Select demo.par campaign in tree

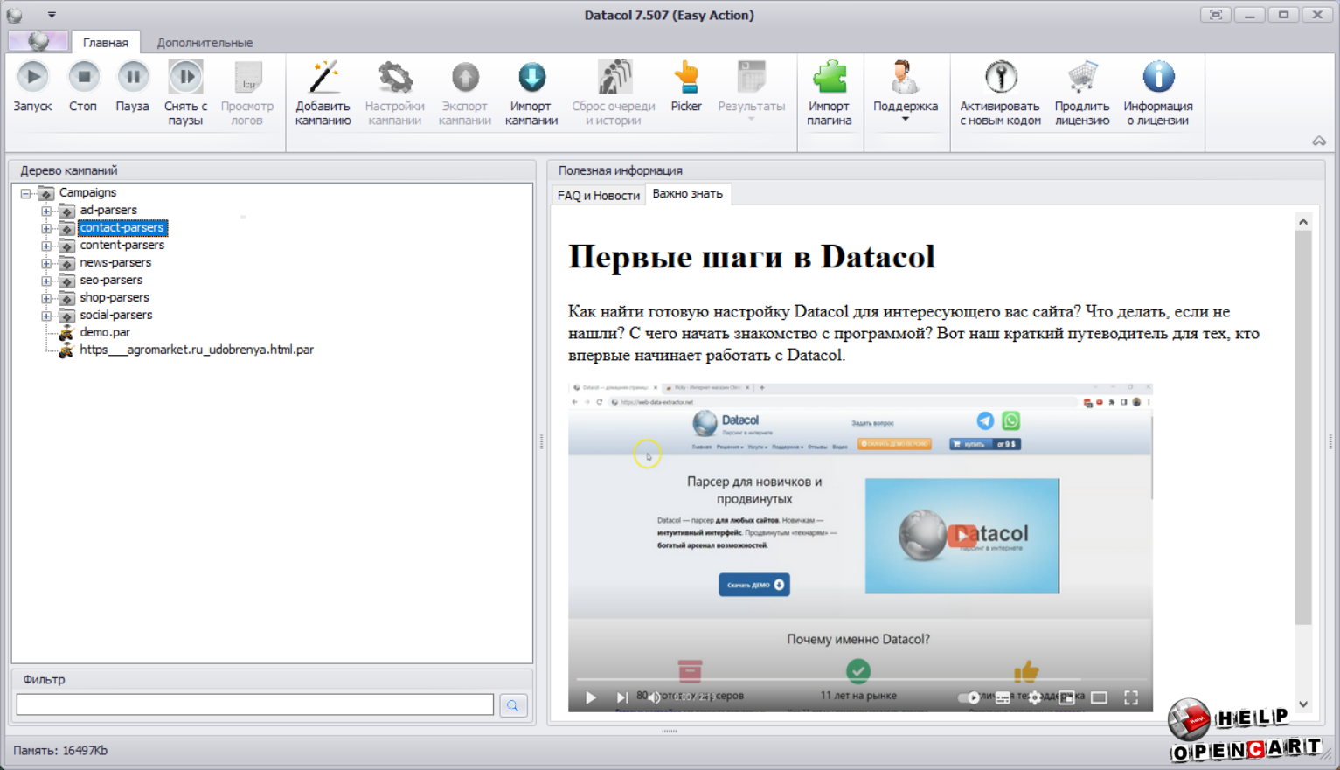click(x=105, y=332)
